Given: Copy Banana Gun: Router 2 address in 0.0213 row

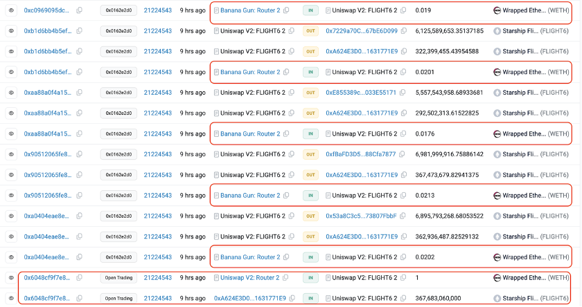Looking at the screenshot, I should click(x=286, y=195).
